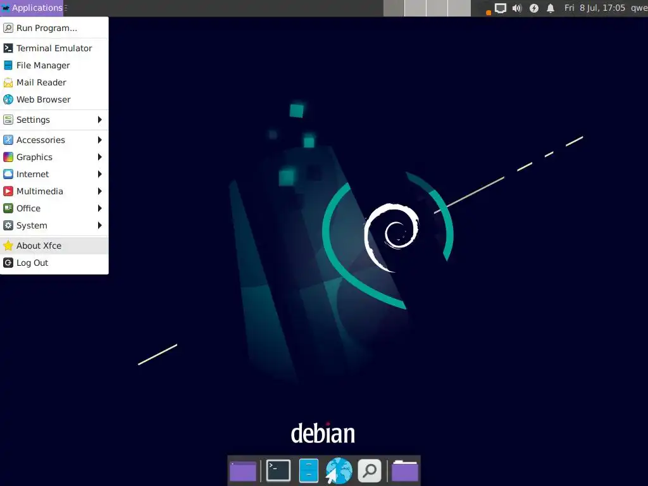
Task: Open Application Finder magnifier dock icon
Action: [370, 471]
